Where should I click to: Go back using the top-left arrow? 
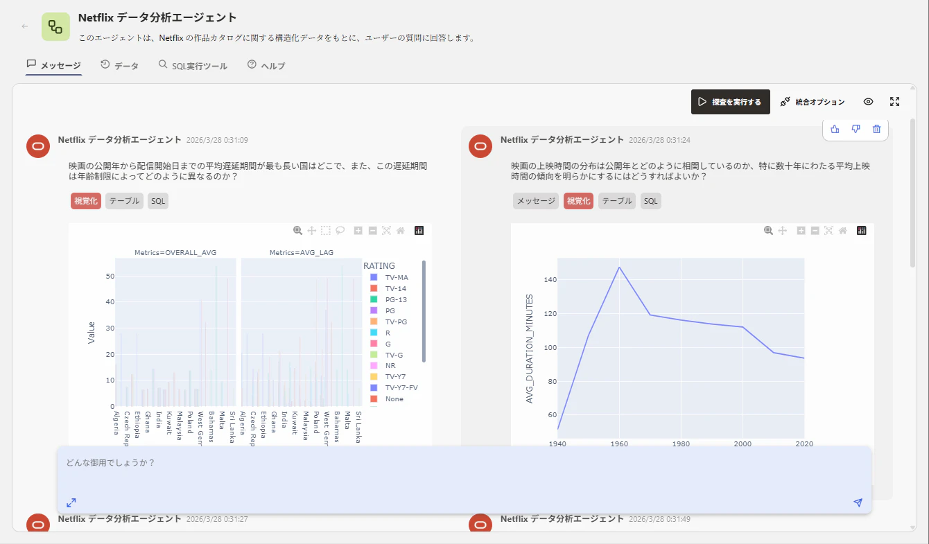[x=25, y=26]
